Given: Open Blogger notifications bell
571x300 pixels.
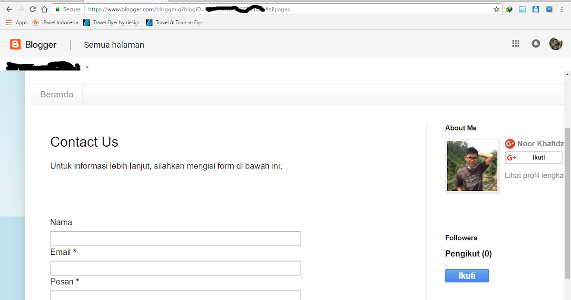Looking at the screenshot, I should pyautogui.click(x=535, y=43).
